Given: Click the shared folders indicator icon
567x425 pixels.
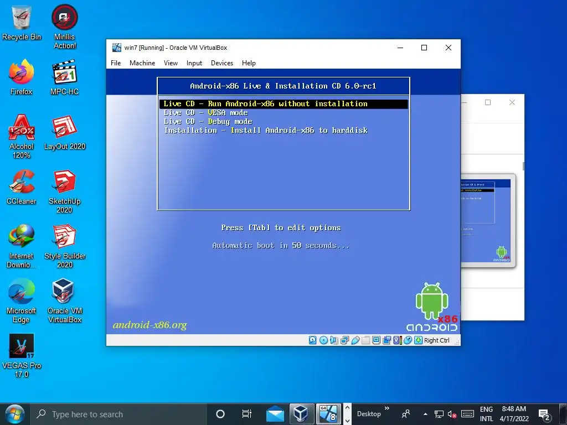Looking at the screenshot, I should coord(365,340).
